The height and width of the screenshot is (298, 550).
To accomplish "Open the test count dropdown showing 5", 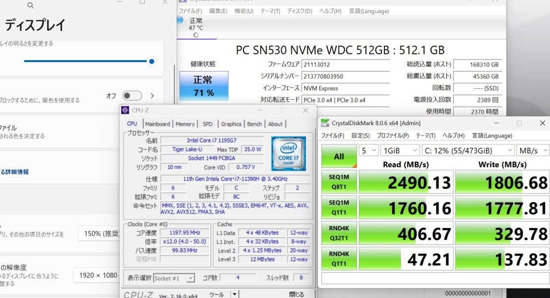I will (x=368, y=151).
